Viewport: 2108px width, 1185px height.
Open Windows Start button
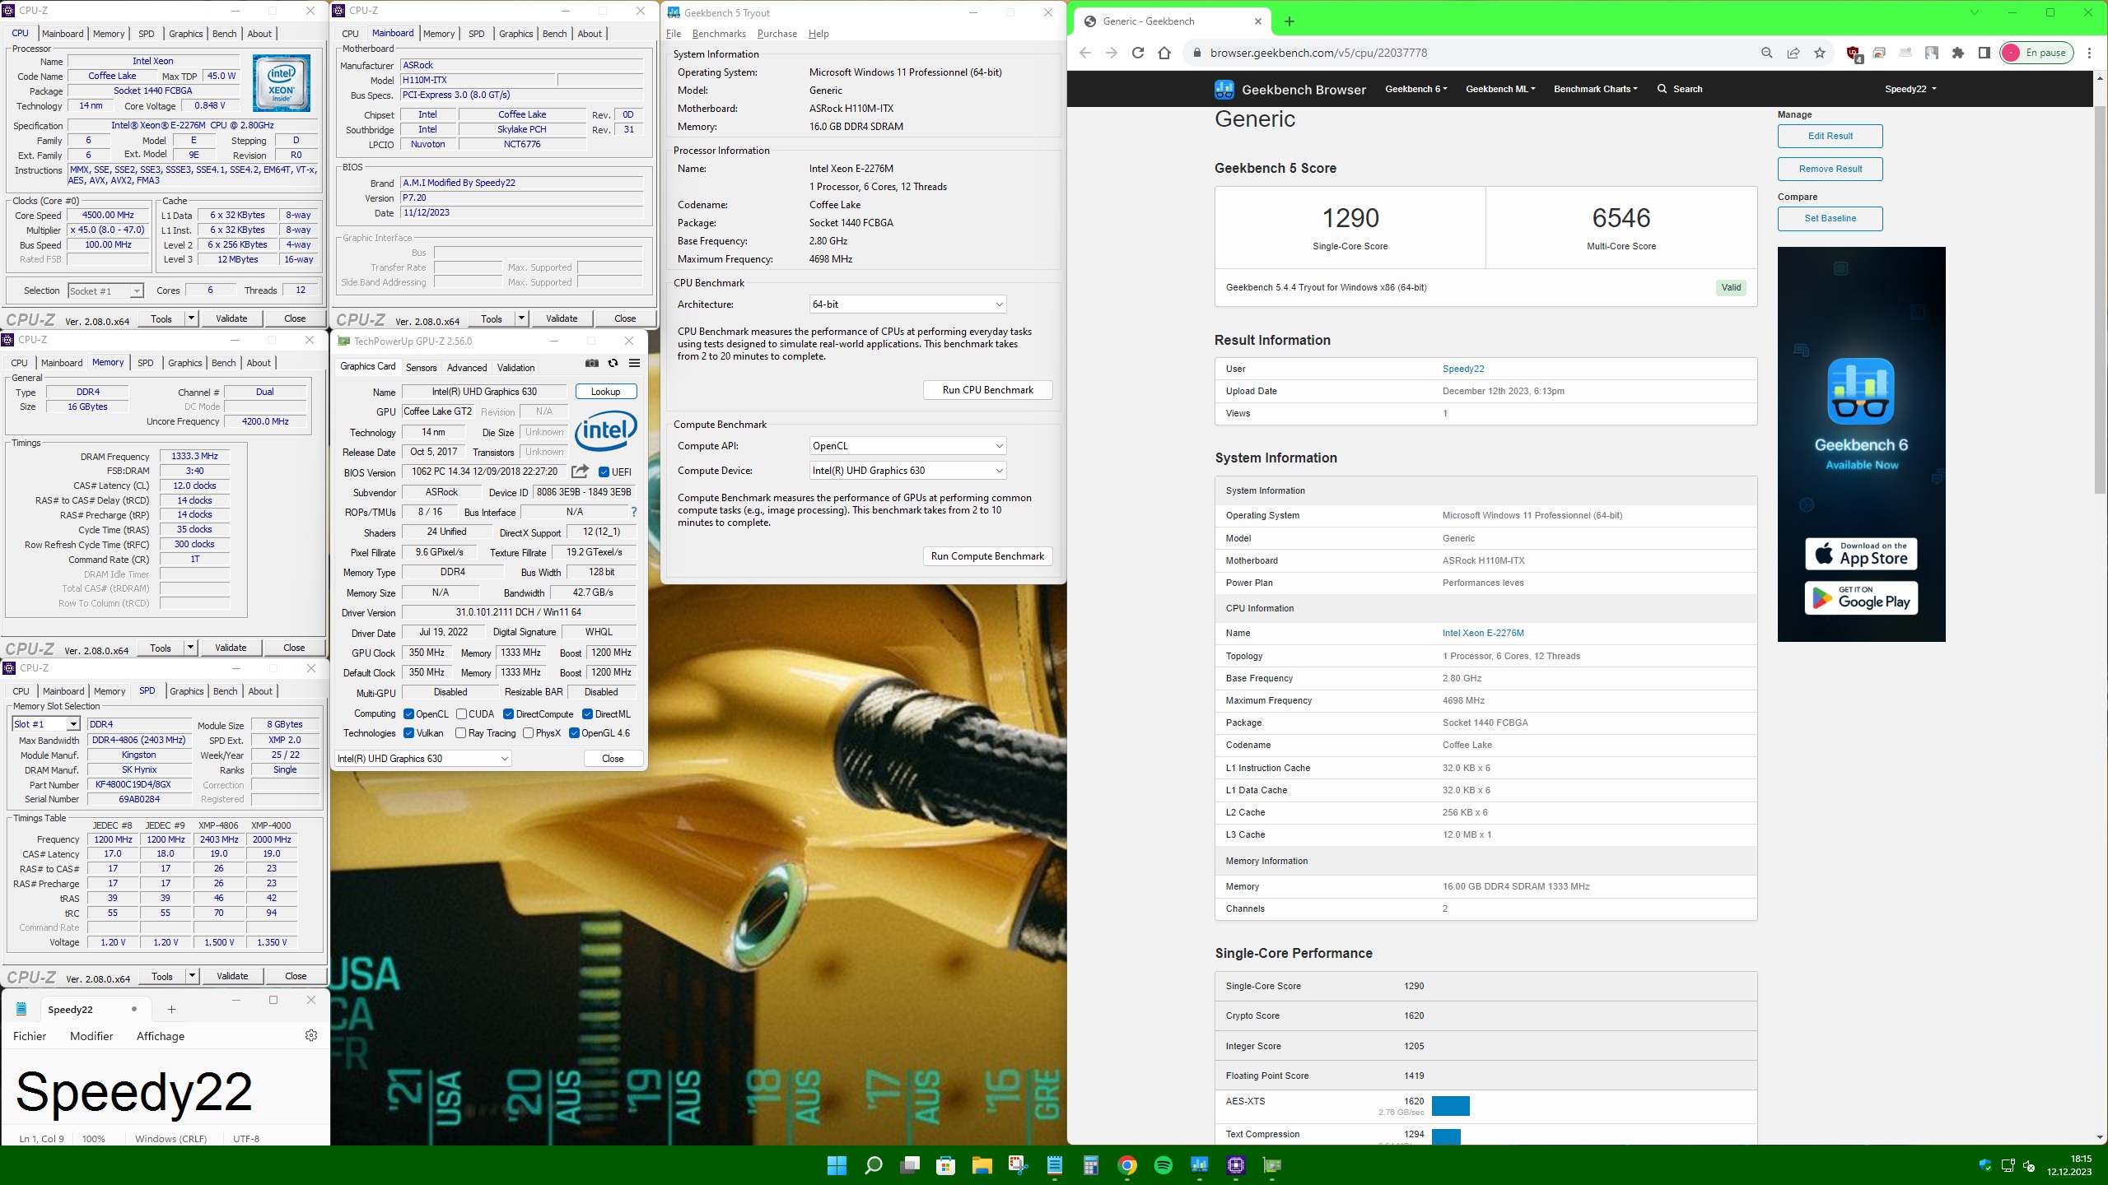pyautogui.click(x=837, y=1165)
